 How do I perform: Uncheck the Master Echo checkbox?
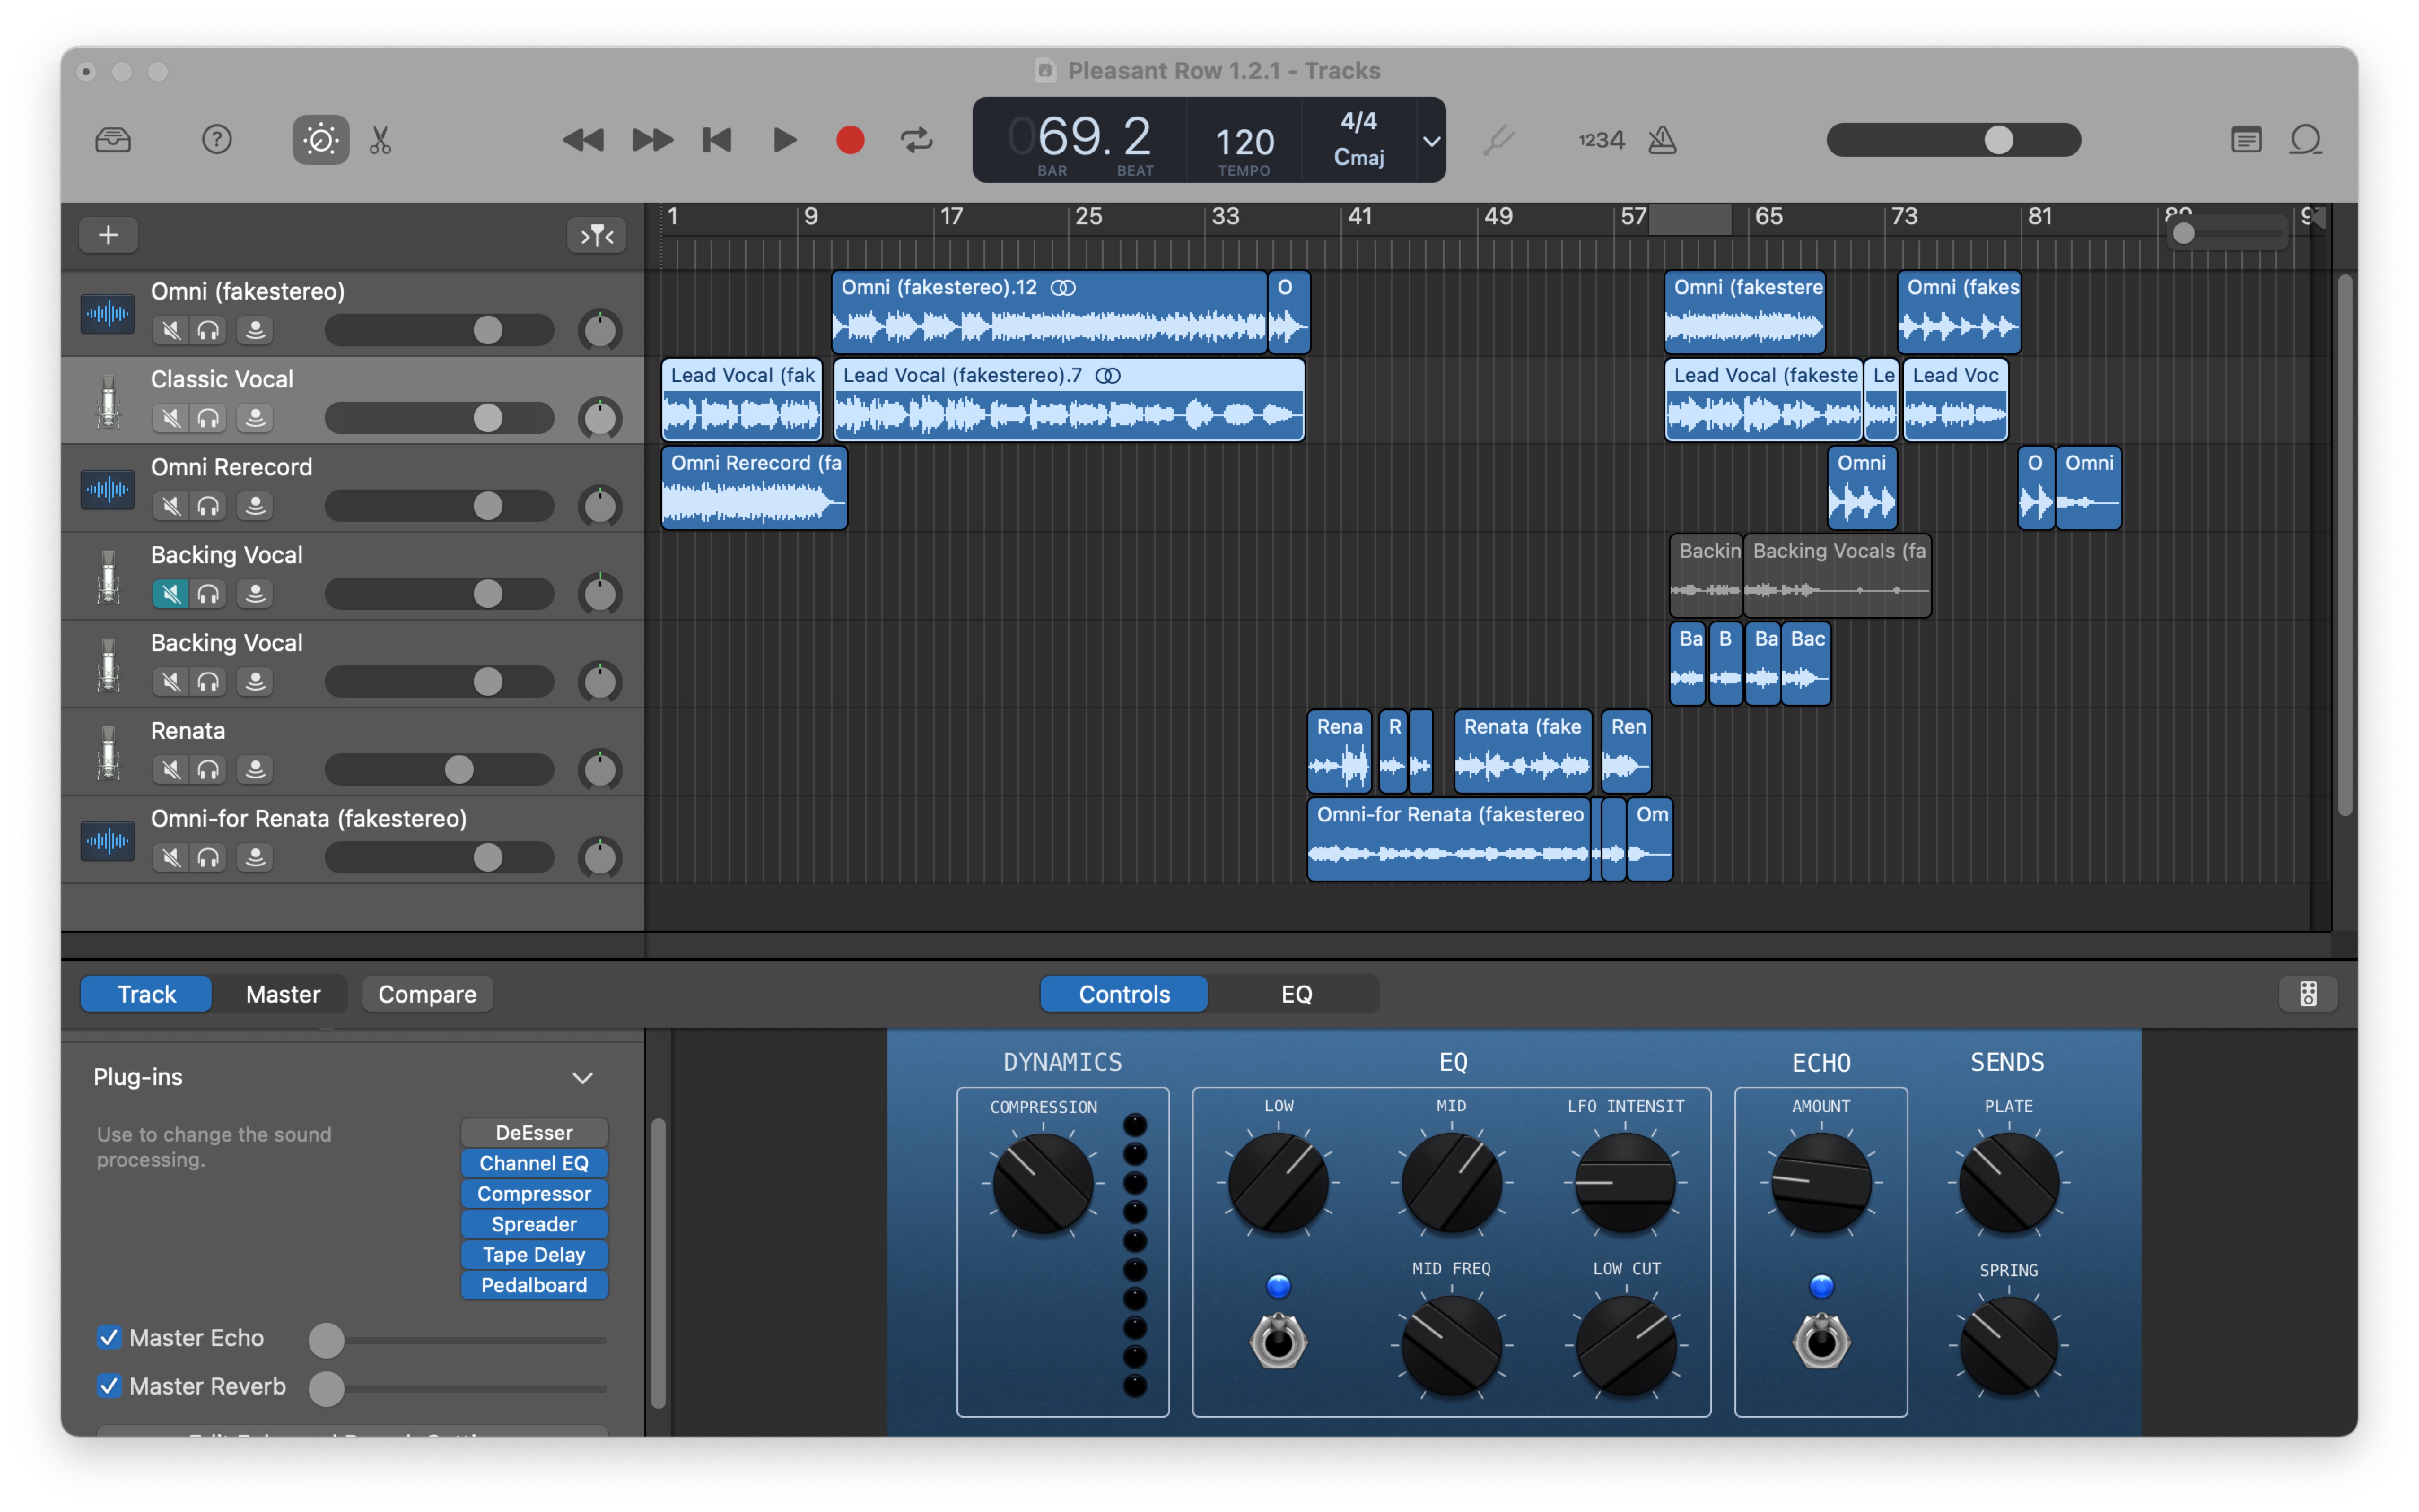click(109, 1337)
